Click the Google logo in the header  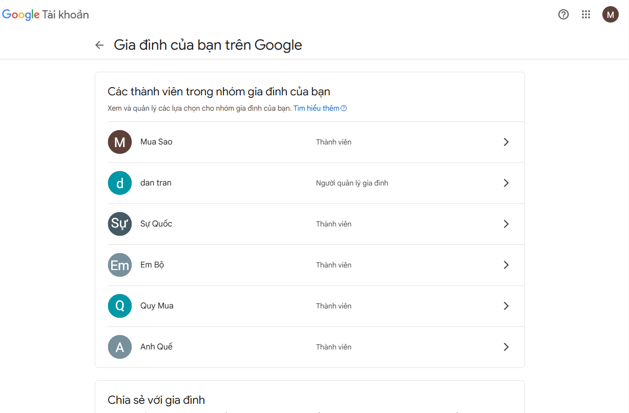pyautogui.click(x=21, y=15)
